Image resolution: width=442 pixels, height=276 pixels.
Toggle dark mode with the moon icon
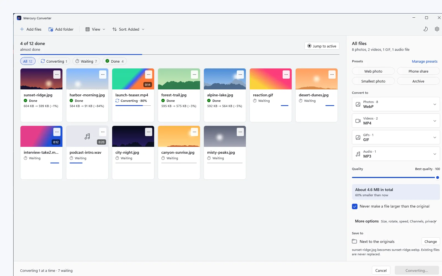425,29
